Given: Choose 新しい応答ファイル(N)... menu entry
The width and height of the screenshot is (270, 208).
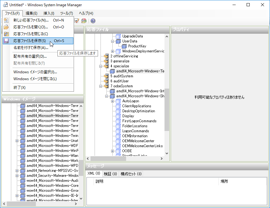Looking at the screenshot, I should click(x=38, y=20).
